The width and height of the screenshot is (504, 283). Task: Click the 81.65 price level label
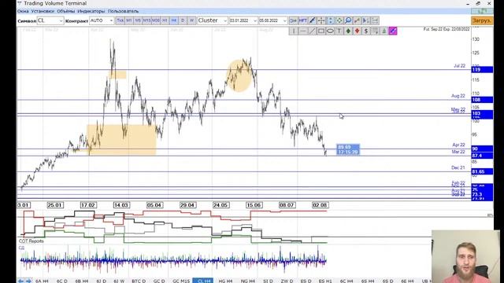[x=482, y=171]
